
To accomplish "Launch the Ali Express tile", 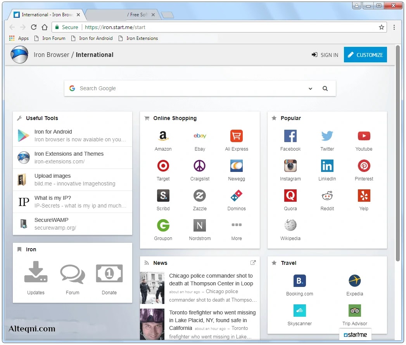I will [237, 136].
